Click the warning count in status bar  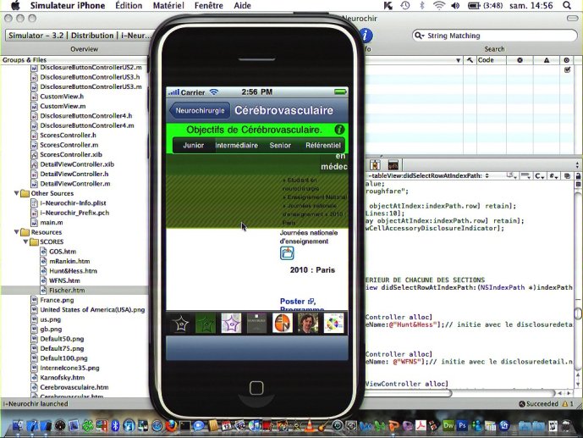pos(568,404)
